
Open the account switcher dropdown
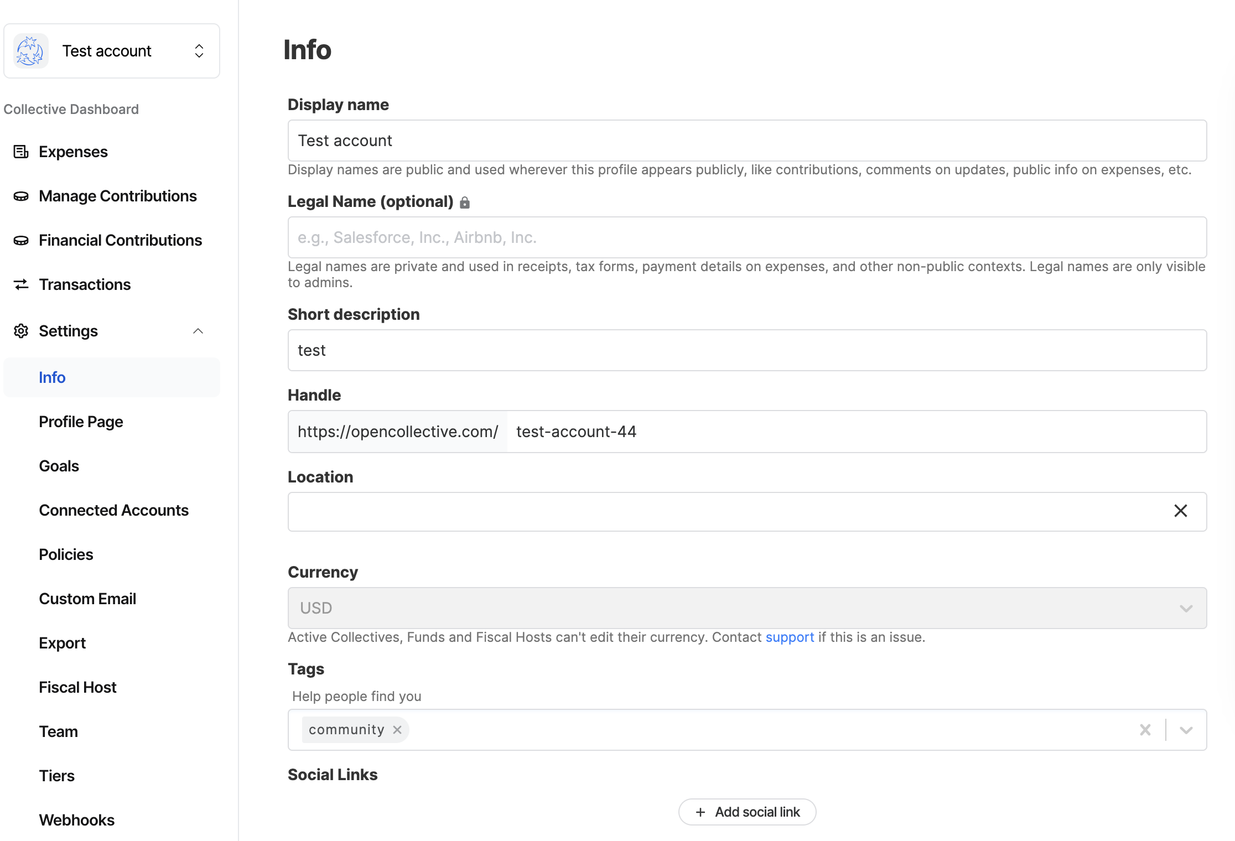click(199, 51)
